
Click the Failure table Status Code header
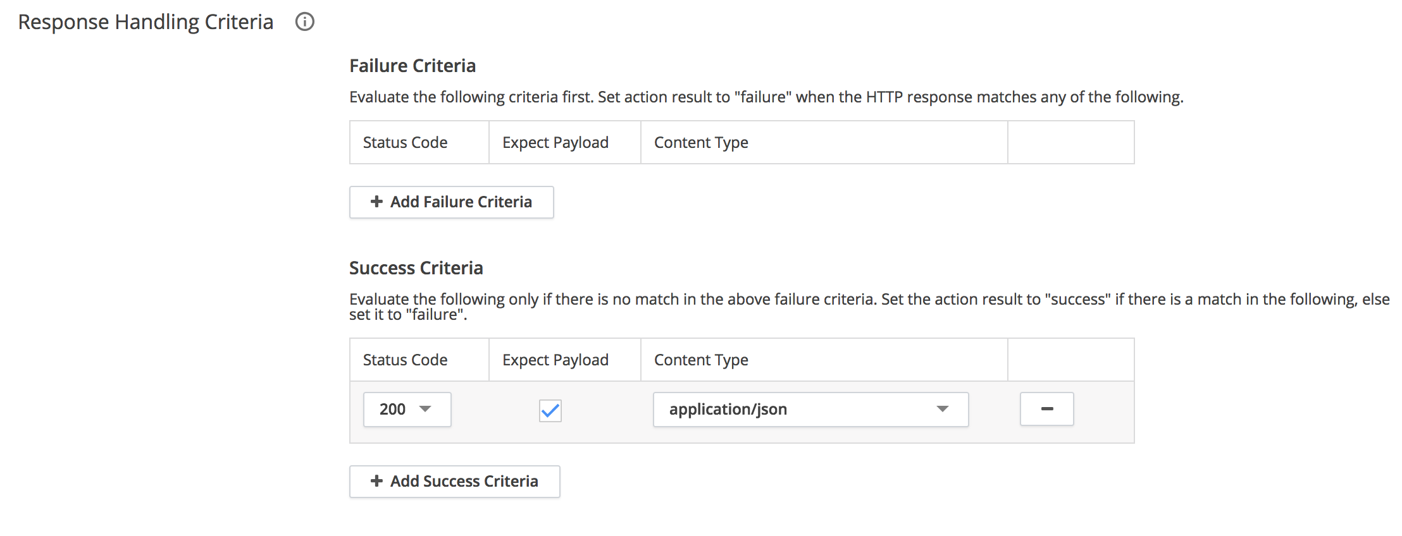405,143
